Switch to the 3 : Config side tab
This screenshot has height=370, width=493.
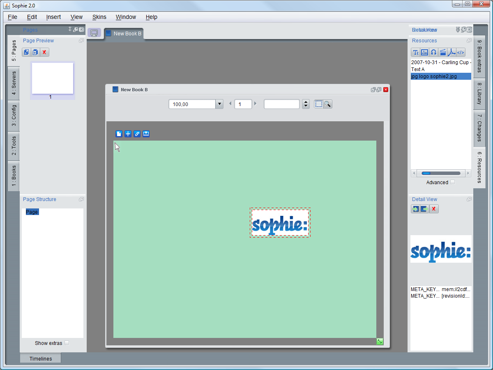click(x=14, y=116)
